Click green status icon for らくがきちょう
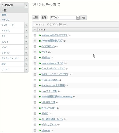Screen dimensions: 119x133 click(x=40, y=47)
